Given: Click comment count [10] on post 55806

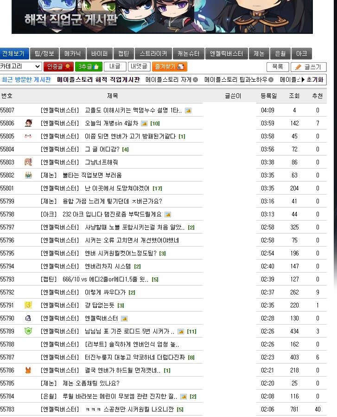Looking at the screenshot, I should (155, 124).
